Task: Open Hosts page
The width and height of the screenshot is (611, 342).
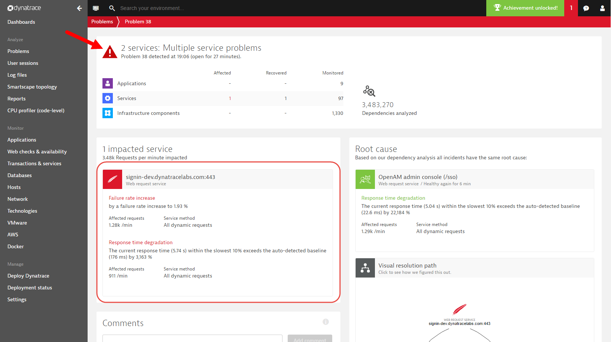Action: point(14,187)
